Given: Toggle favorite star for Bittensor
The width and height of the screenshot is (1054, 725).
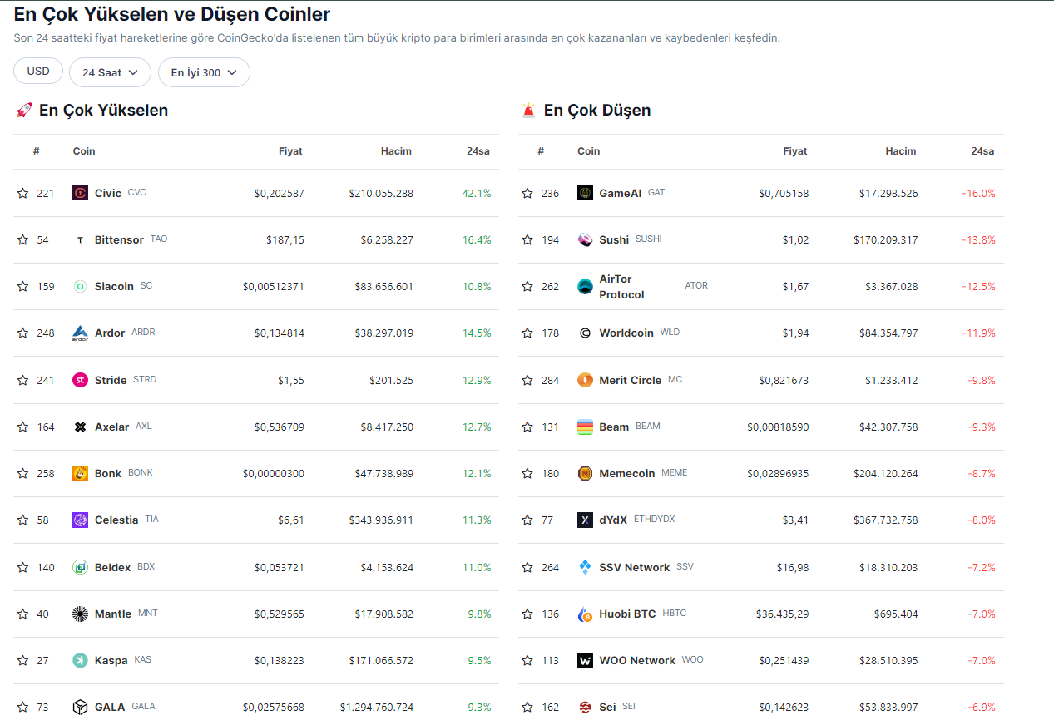Looking at the screenshot, I should tap(22, 239).
